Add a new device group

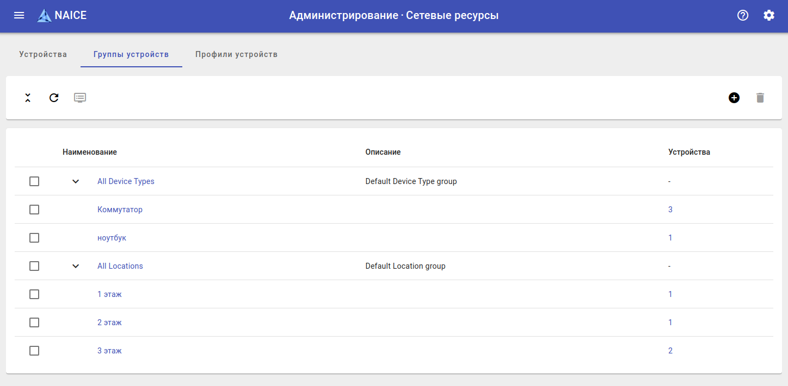(x=734, y=98)
